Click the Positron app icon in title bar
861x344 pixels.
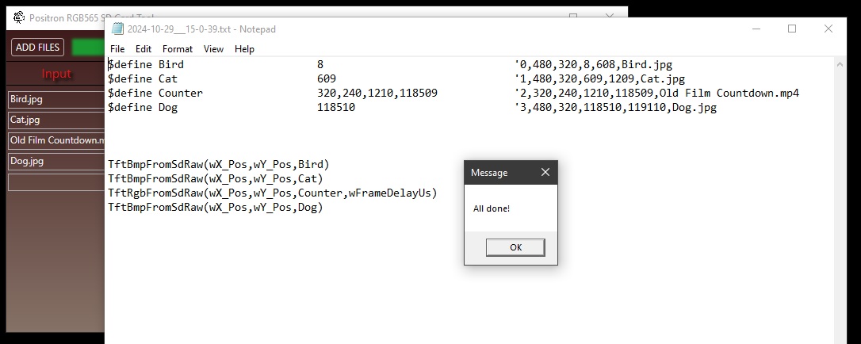click(18, 17)
